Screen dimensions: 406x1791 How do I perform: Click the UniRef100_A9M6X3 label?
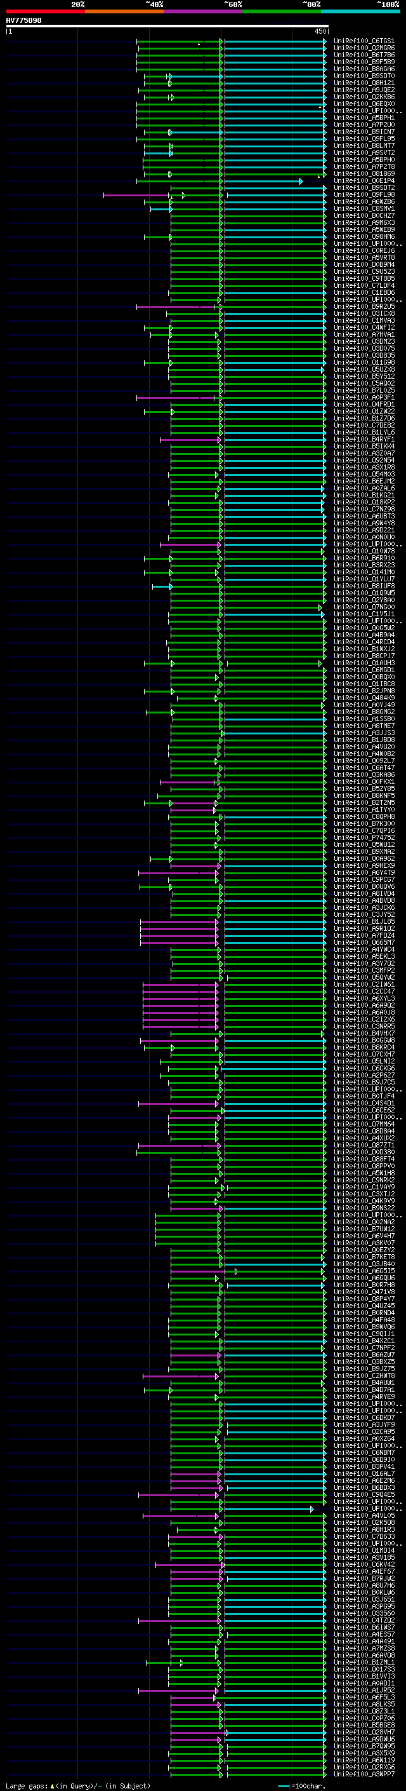363,222
